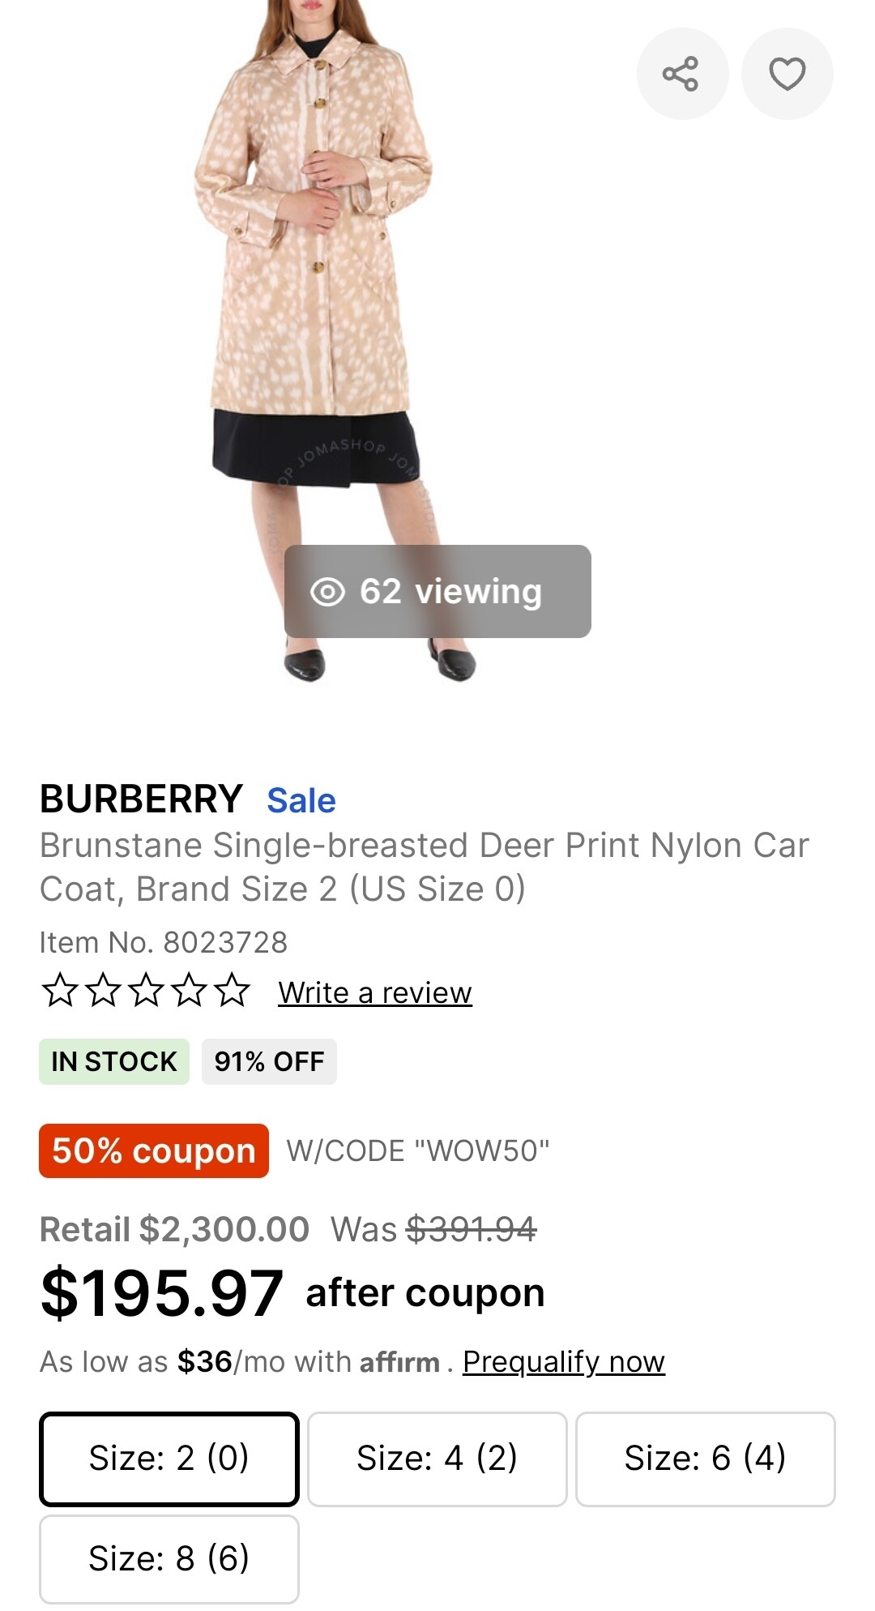The width and height of the screenshot is (875, 1611).
Task: Rate the coat one star
Action: coord(59,991)
